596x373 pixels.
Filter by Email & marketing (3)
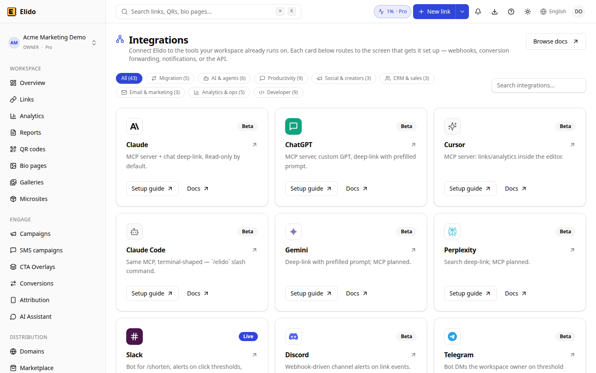[151, 92]
